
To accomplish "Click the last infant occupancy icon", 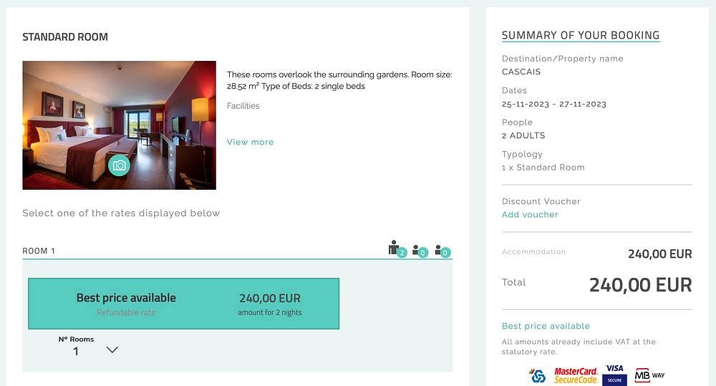I will (x=442, y=251).
